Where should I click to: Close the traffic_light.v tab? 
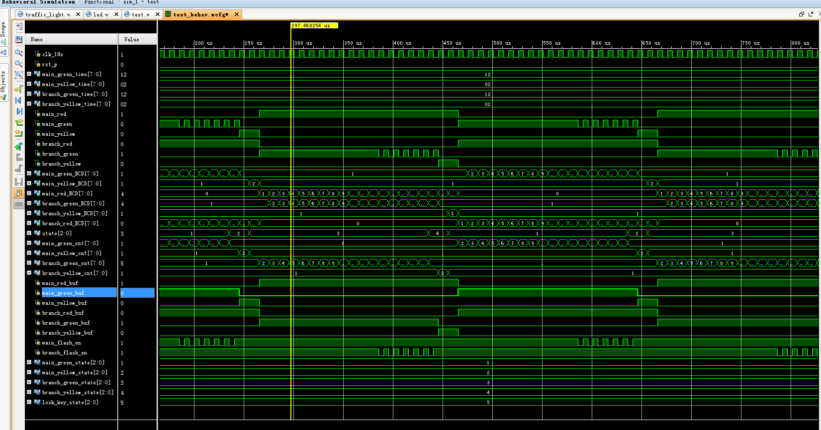[x=78, y=14]
